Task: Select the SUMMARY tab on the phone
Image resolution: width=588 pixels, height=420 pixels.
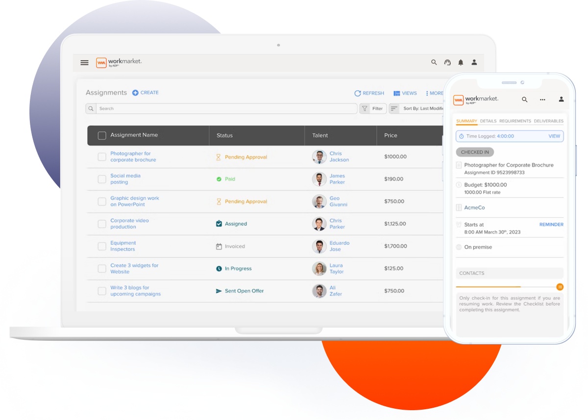Action: coord(466,121)
